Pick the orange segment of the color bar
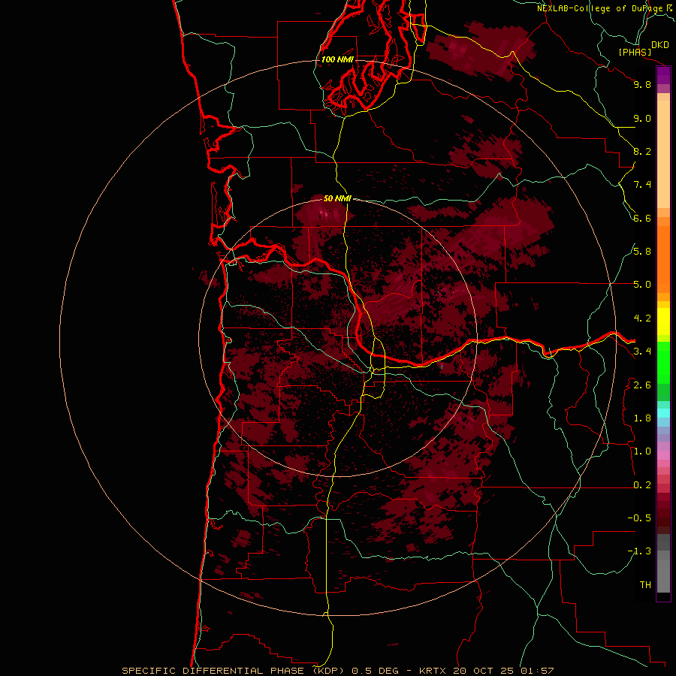The width and height of the screenshot is (676, 676). pyautogui.click(x=663, y=259)
